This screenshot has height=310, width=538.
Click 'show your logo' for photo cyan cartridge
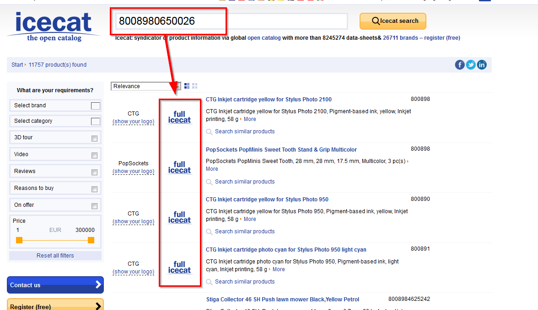click(x=134, y=272)
